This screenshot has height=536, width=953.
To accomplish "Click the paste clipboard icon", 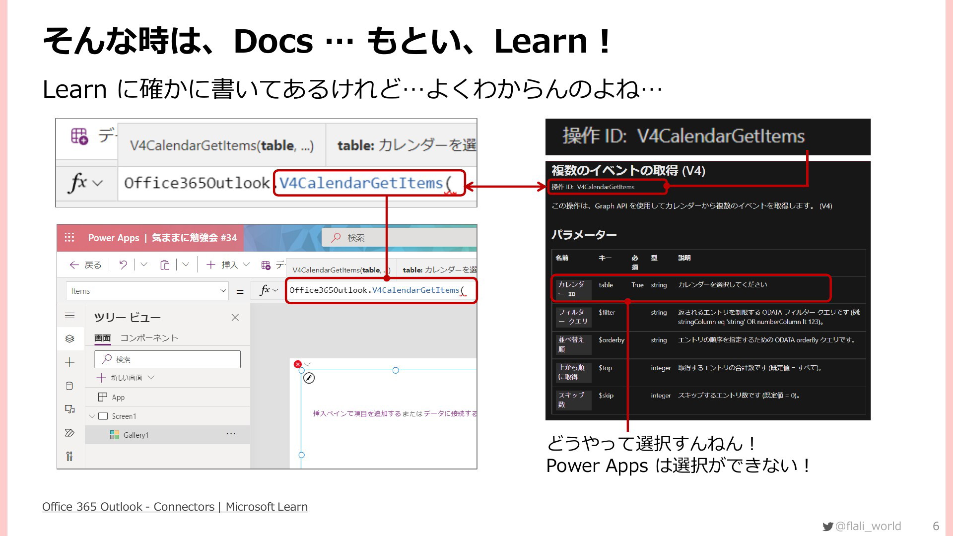I will click(165, 265).
